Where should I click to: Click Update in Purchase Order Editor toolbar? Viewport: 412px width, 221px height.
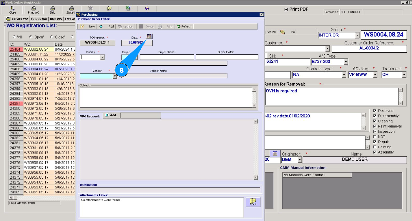(125, 26)
